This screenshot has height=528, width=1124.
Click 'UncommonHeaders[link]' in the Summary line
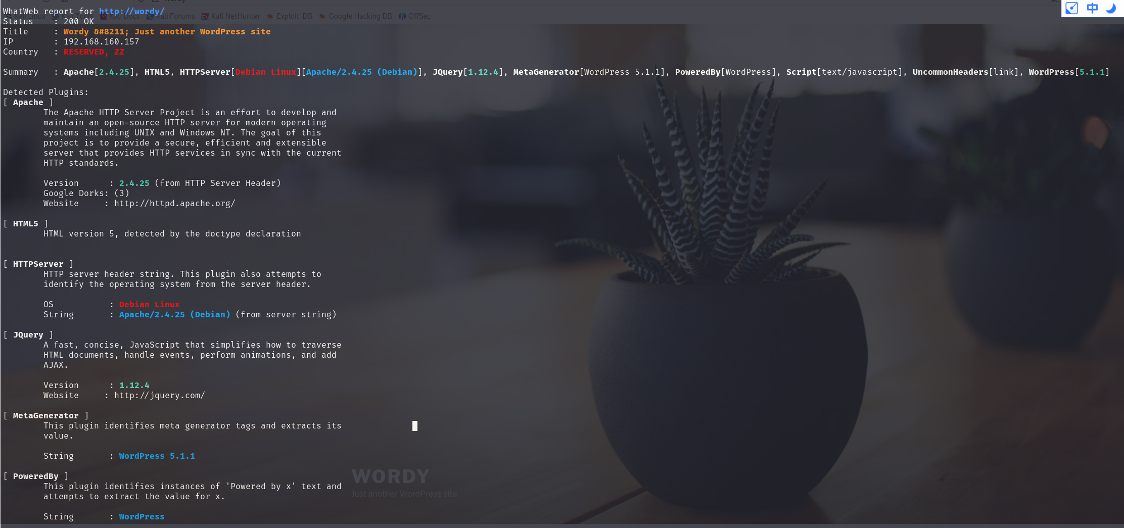coord(966,72)
